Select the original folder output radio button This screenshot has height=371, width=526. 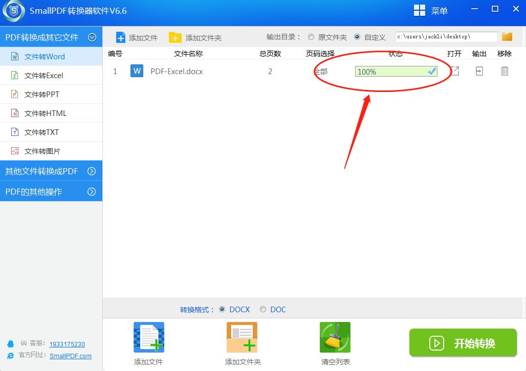311,37
